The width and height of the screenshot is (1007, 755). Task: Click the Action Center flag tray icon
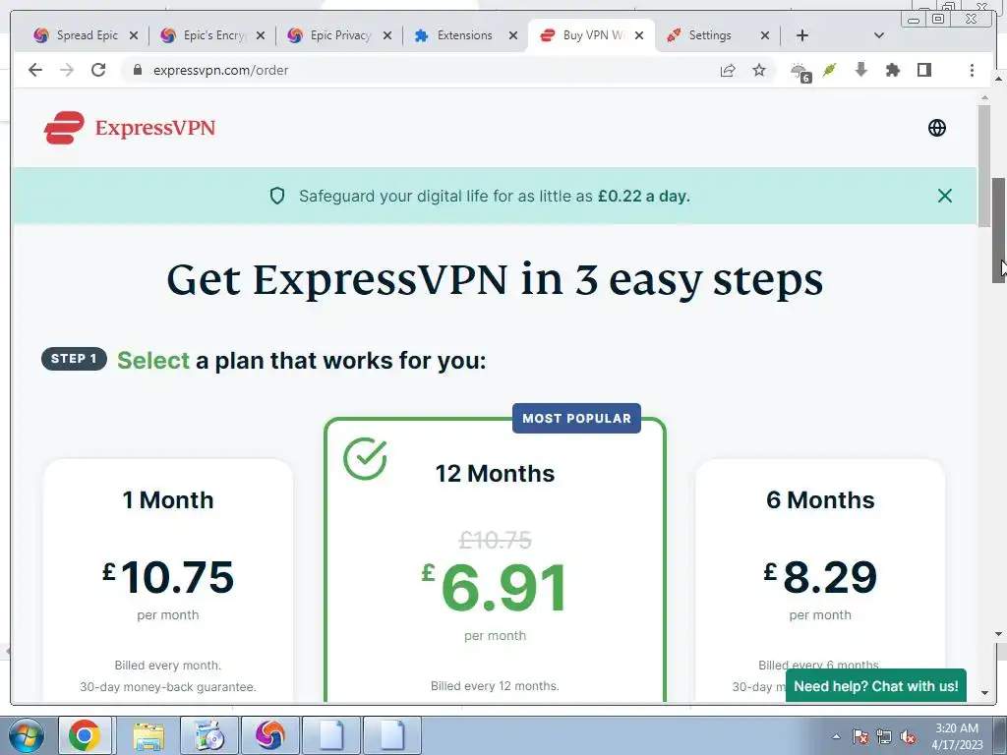860,736
